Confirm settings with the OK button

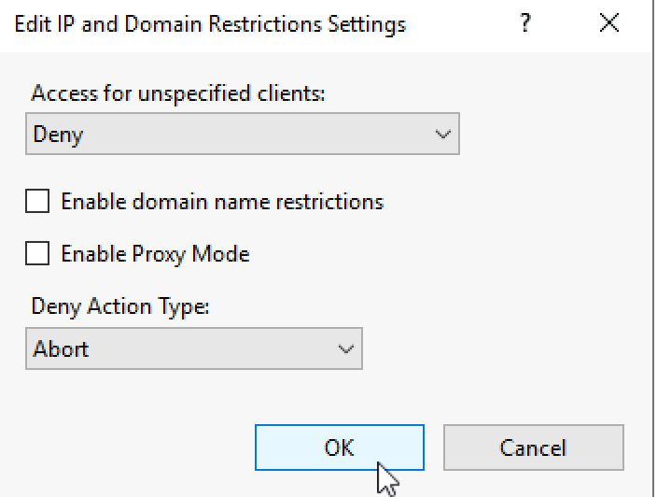click(339, 447)
